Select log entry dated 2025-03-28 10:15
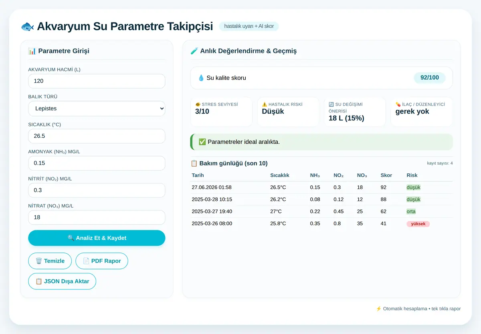Image resolution: width=481 pixels, height=334 pixels. [x=321, y=200]
